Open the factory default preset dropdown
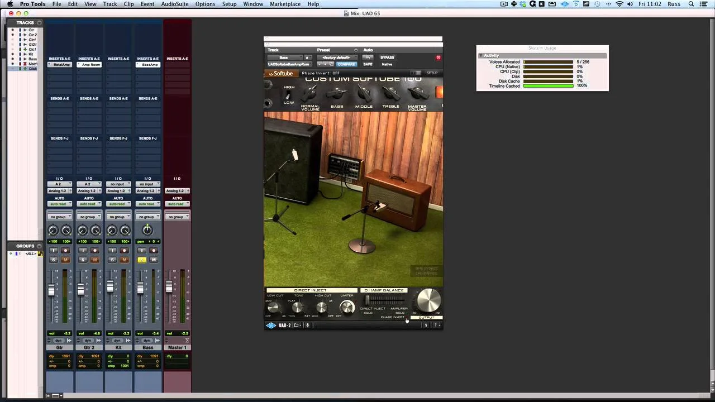715x402 pixels. pos(336,58)
